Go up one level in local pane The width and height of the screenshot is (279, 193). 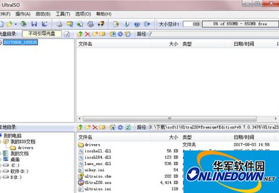click(x=80, y=127)
